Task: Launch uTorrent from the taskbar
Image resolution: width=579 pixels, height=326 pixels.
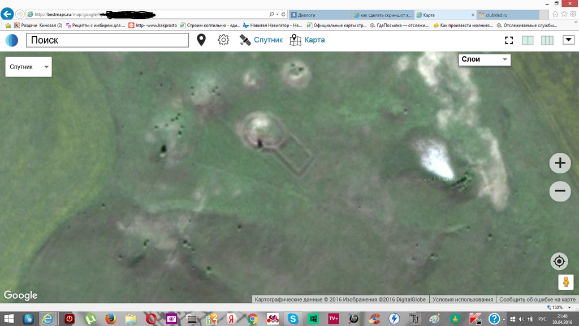Action: (90, 319)
